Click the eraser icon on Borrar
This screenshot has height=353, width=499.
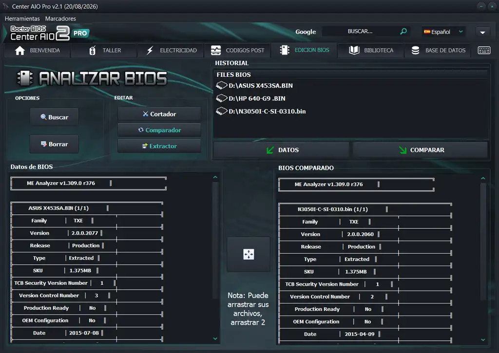point(43,144)
